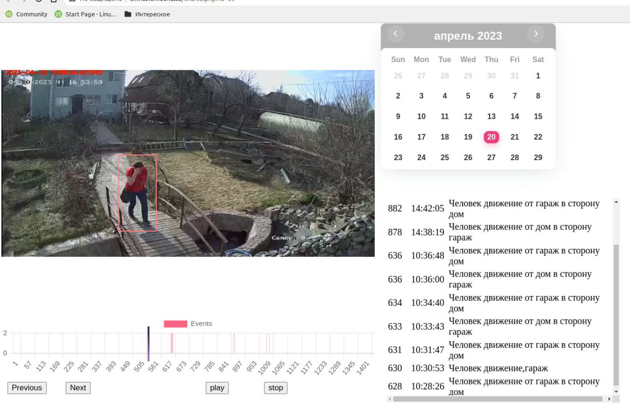Viewport: 630px width, 416px height.
Task: Select date 13 on the calendar
Action: [491, 116]
